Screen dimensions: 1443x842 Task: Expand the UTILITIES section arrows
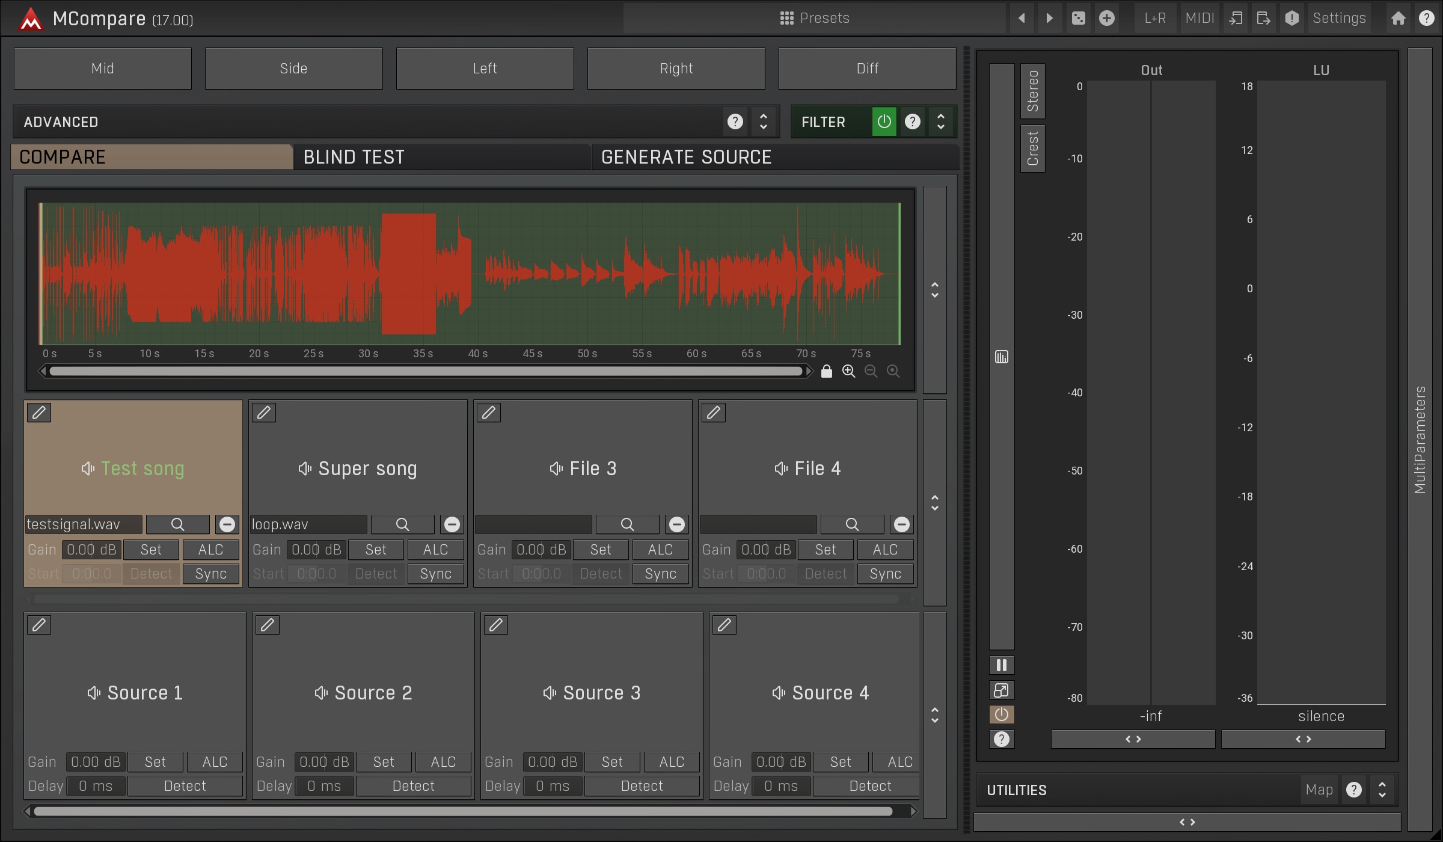[1382, 790]
